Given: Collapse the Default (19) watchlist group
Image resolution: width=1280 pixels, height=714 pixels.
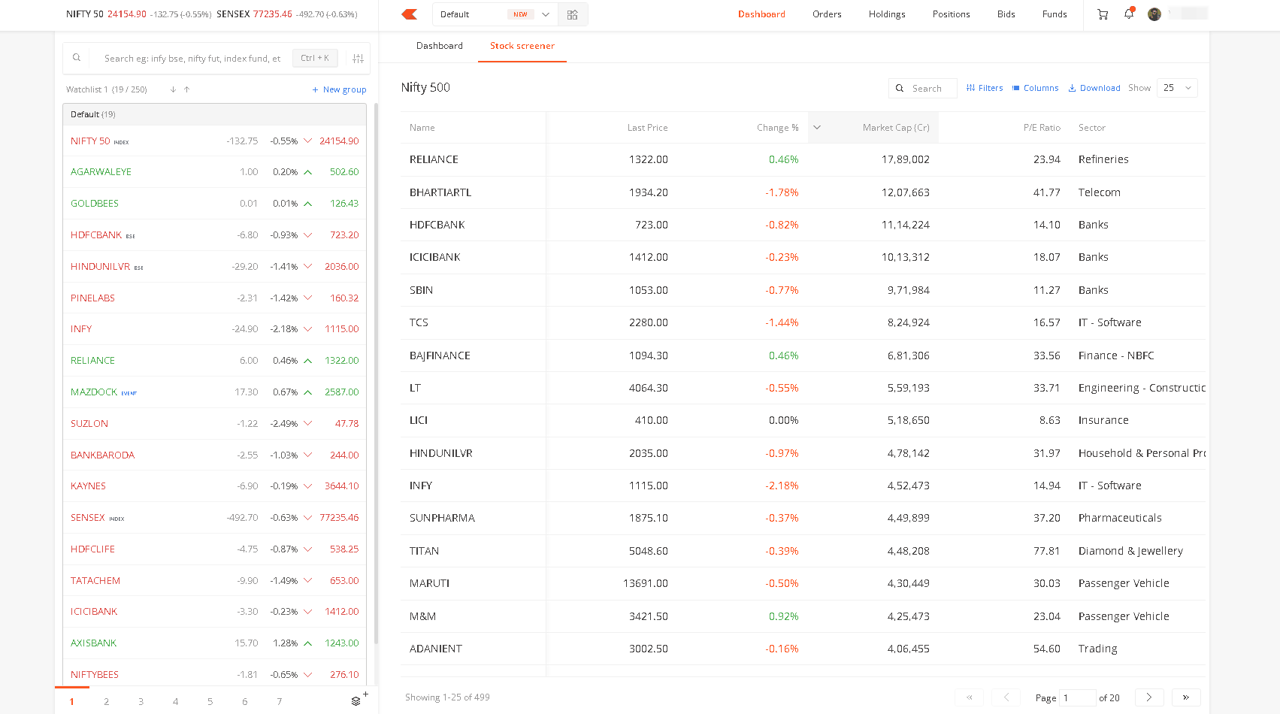Looking at the screenshot, I should pos(214,114).
